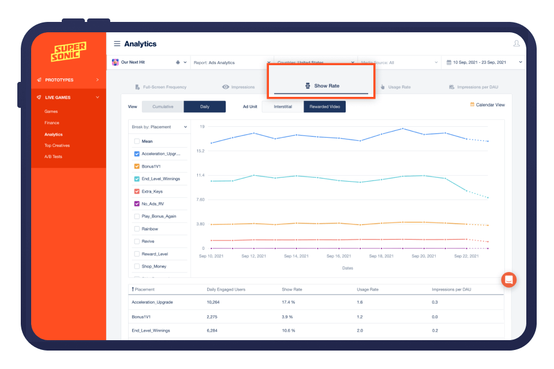Open the user profile icon
554x369 pixels.
click(516, 44)
